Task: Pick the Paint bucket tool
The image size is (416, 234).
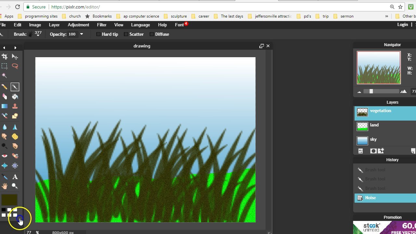Action: 15,97
